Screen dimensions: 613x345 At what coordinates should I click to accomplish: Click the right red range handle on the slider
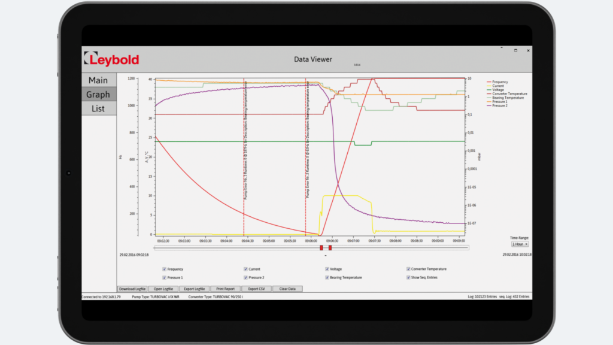tap(330, 247)
